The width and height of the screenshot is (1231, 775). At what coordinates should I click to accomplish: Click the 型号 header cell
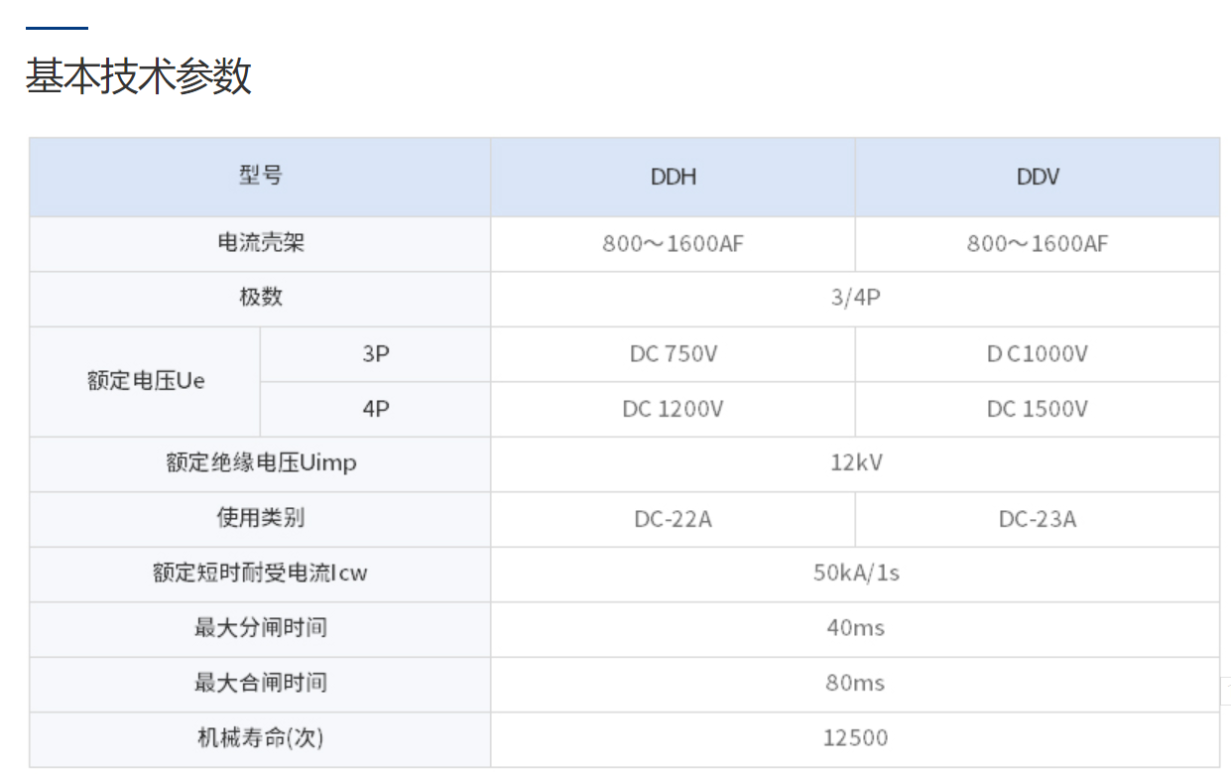[260, 176]
